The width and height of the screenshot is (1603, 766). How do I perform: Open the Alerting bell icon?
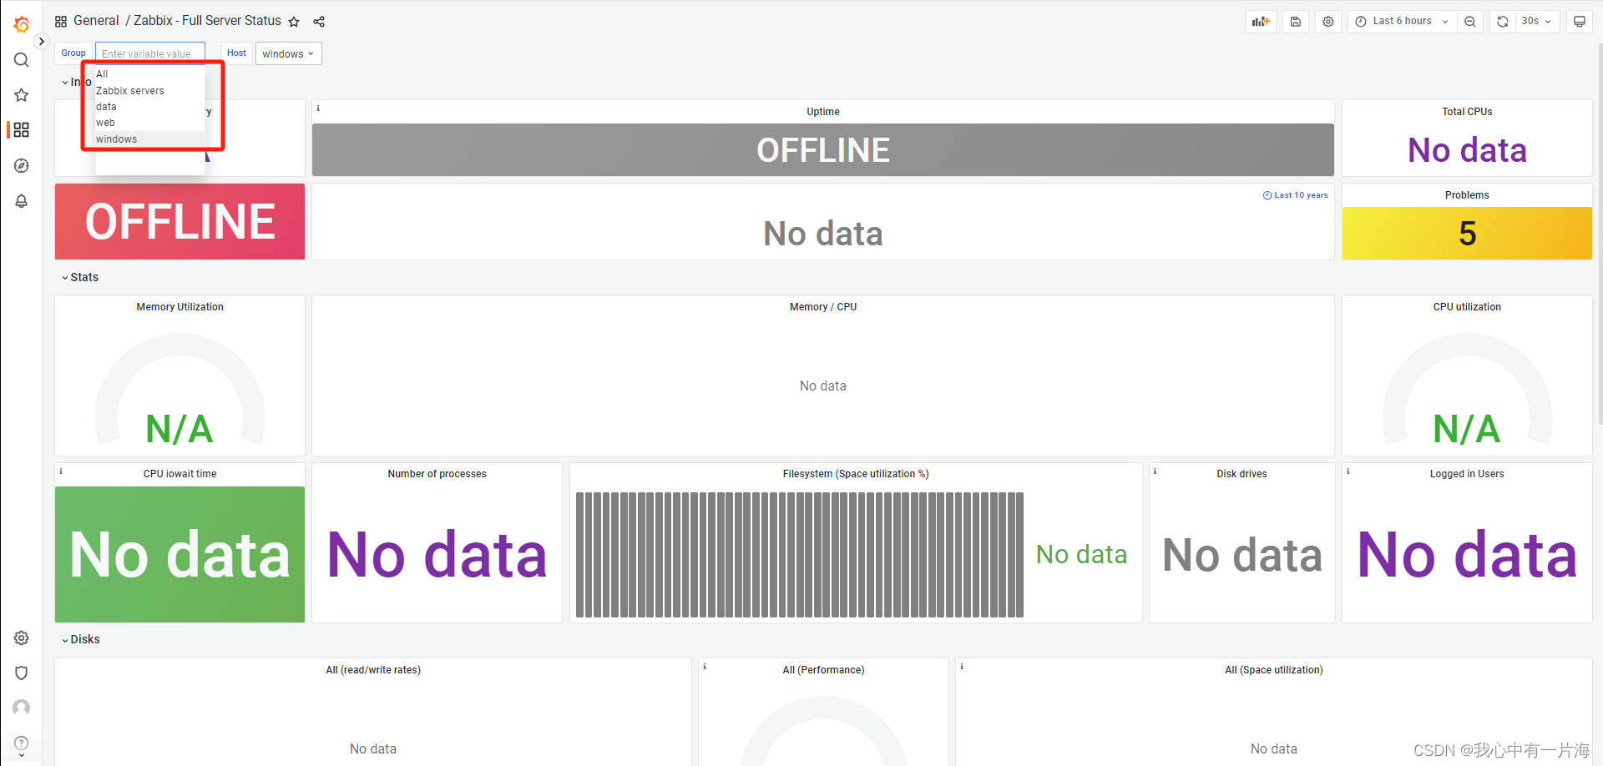pyautogui.click(x=22, y=201)
